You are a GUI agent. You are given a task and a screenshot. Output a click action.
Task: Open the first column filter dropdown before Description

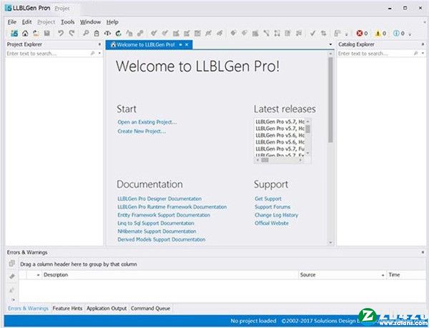point(38,275)
